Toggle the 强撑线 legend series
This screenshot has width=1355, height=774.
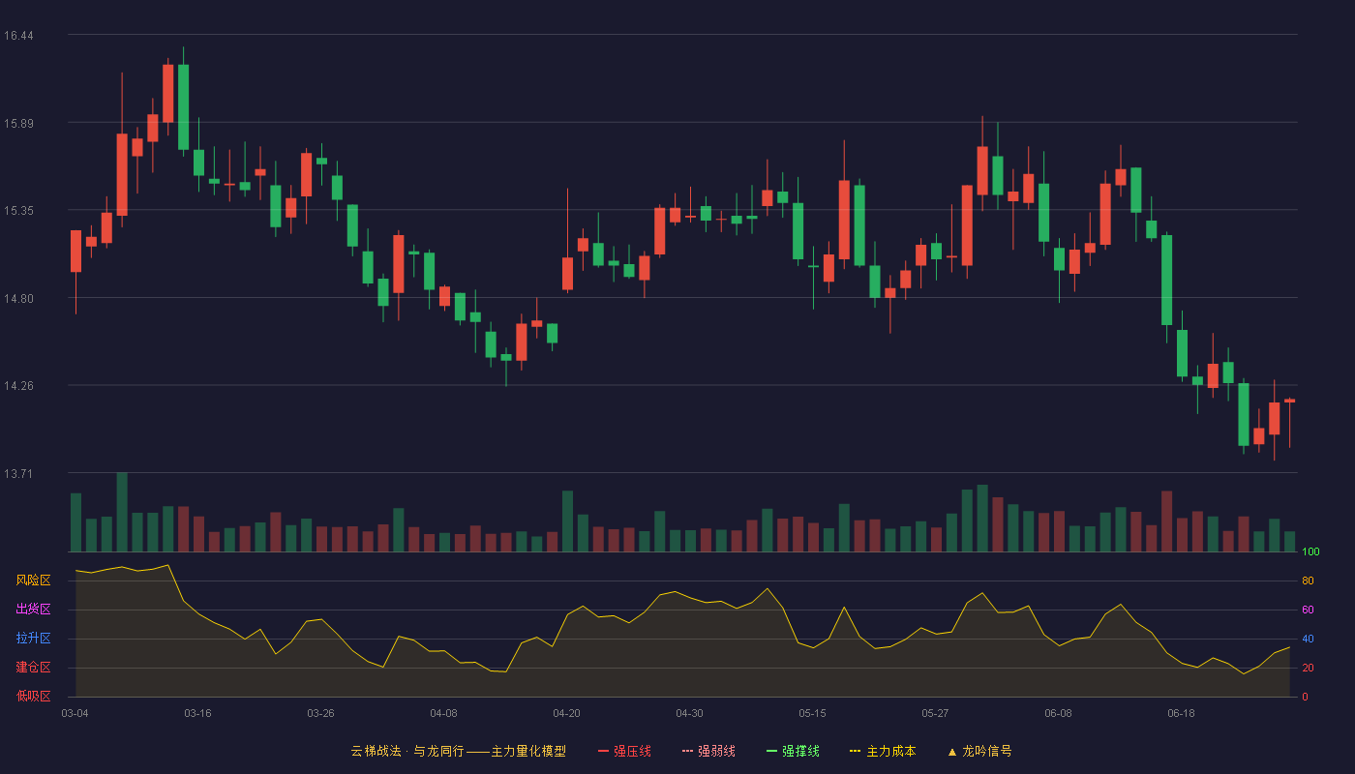(x=793, y=751)
